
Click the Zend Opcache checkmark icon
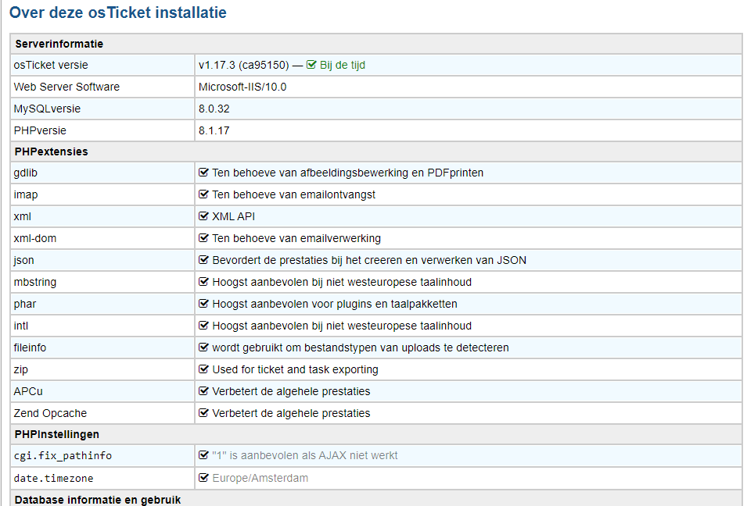click(203, 413)
